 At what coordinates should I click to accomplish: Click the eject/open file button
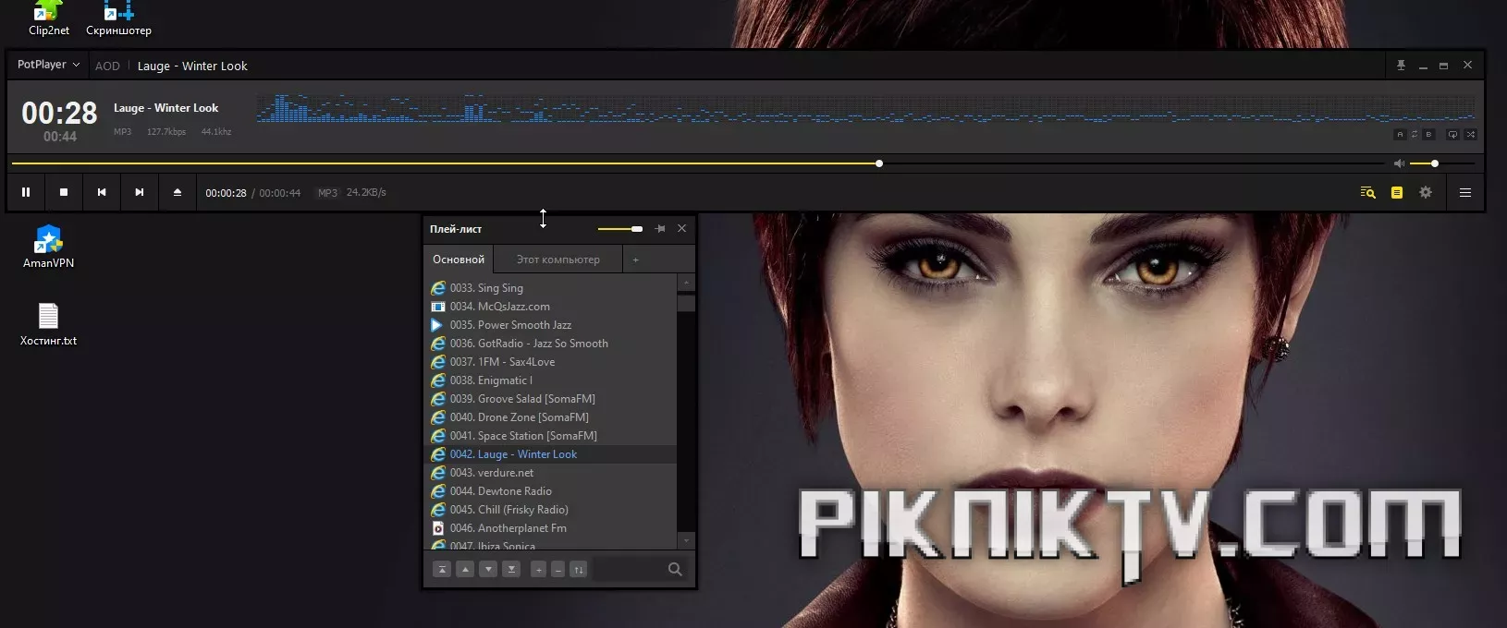(178, 192)
